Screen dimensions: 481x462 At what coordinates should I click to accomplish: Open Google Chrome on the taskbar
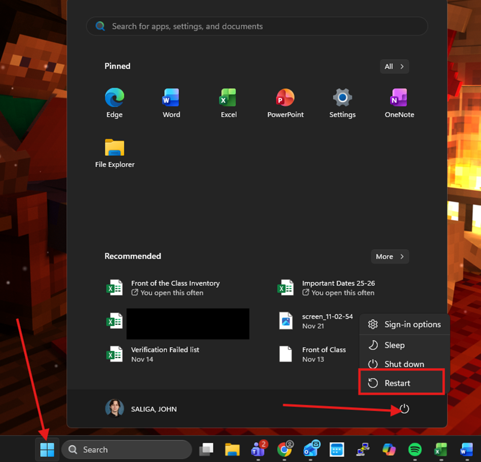[285, 450]
